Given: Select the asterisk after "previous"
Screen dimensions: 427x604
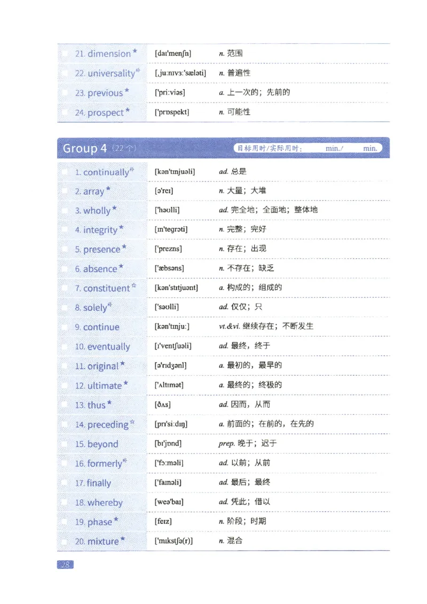Looking at the screenshot, I should tap(128, 90).
